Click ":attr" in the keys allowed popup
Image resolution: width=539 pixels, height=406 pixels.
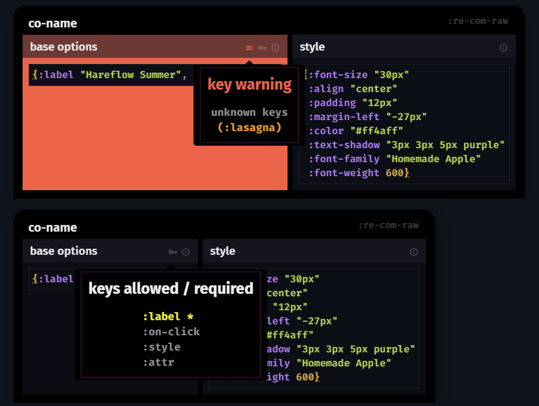[x=159, y=362]
